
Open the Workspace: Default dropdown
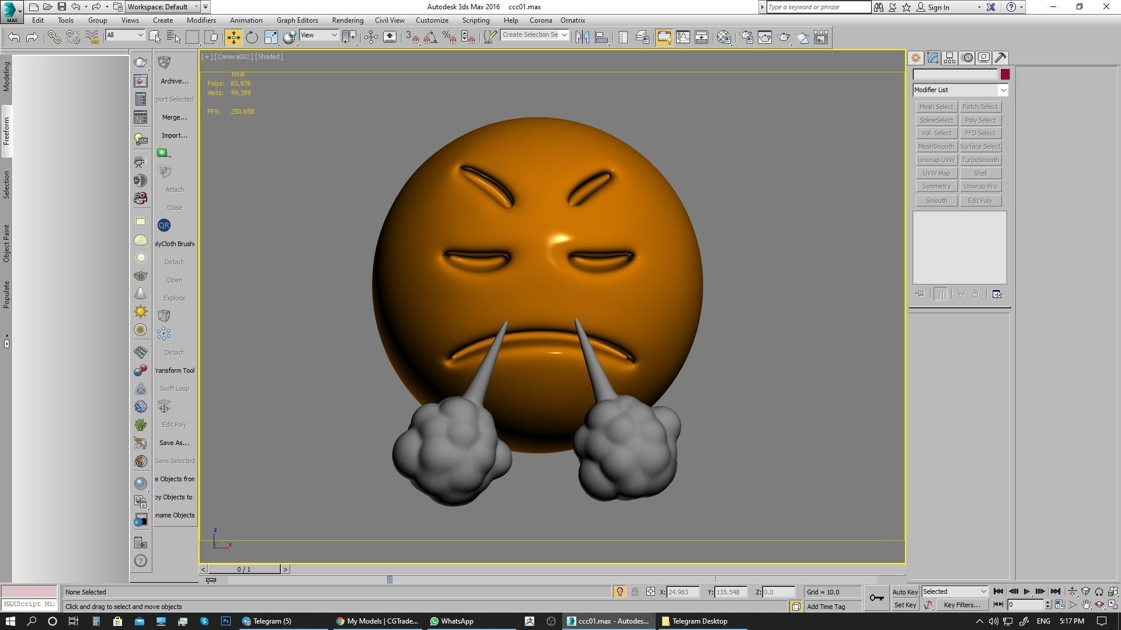coord(169,7)
